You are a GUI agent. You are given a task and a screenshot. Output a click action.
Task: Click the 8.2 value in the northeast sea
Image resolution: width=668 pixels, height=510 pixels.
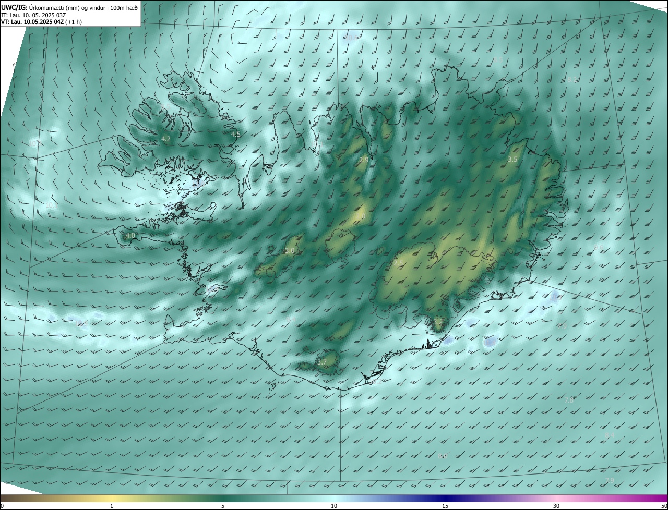[572, 80]
